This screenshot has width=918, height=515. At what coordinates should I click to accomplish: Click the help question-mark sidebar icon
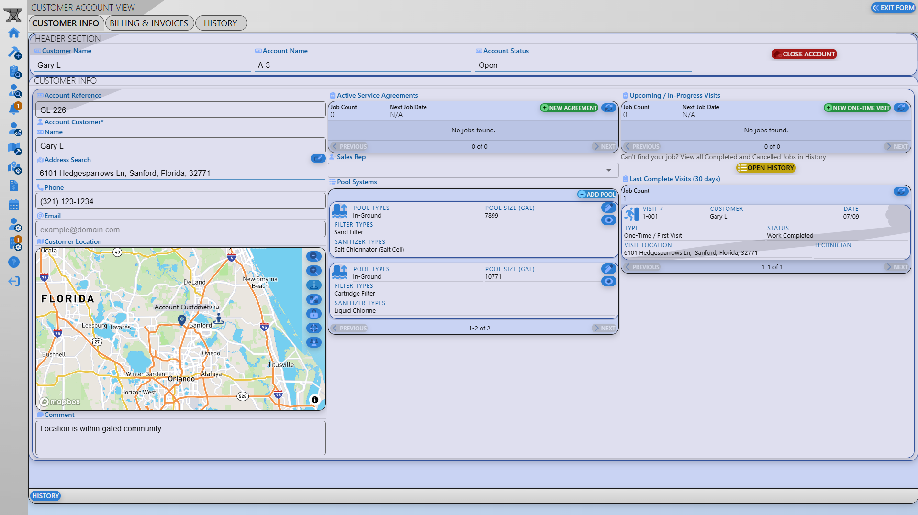coord(14,262)
